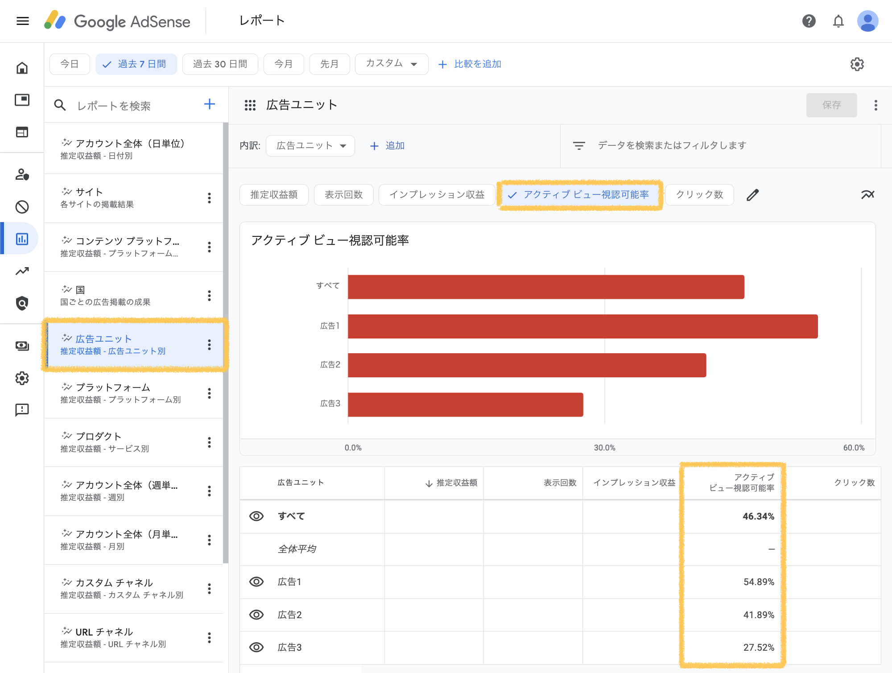Switch chart type with line chart icon
This screenshot has width=892, height=673.
pos(867,195)
